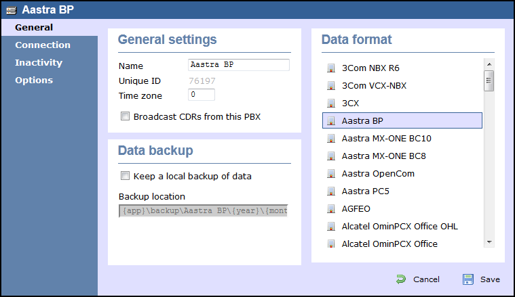Screen dimensions: 515x297
Task: Switch to the Inactivity tab
Action: pos(39,62)
